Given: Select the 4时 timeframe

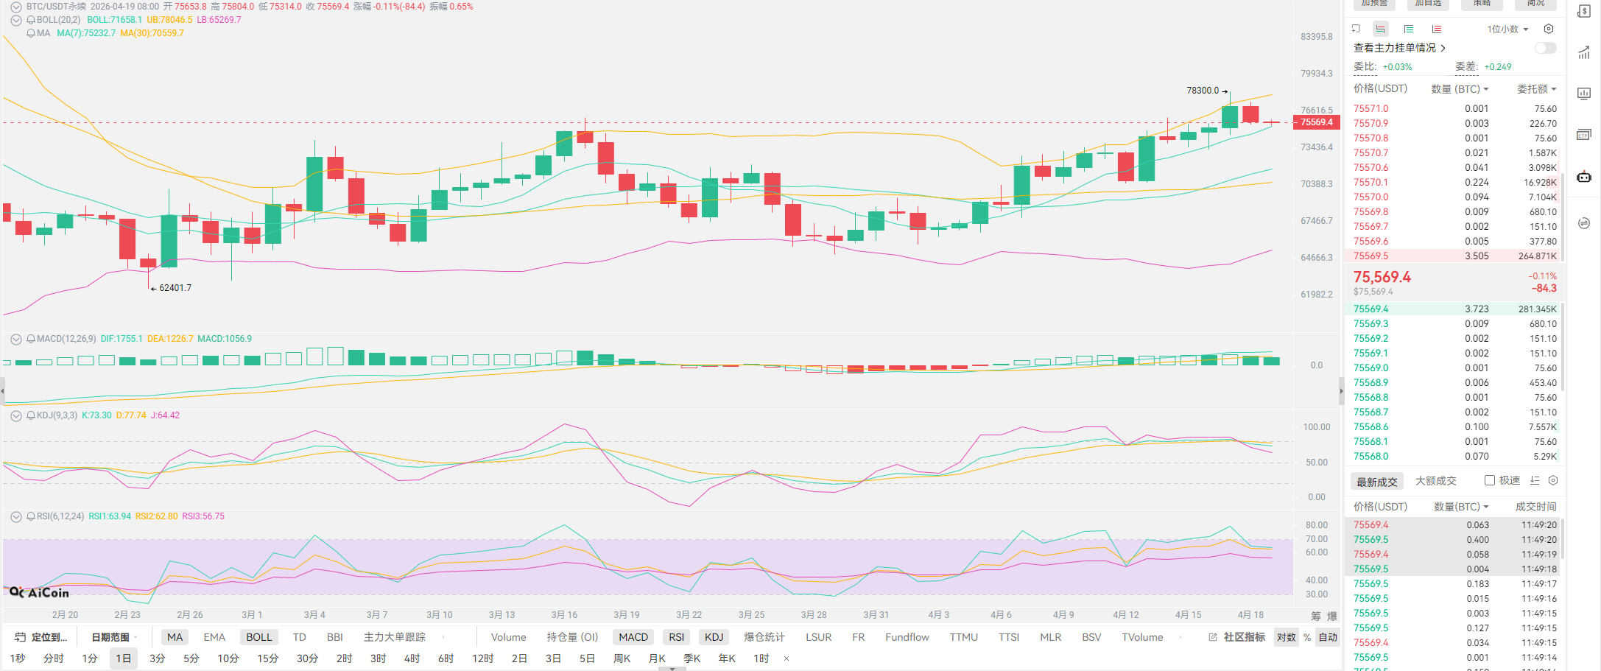Looking at the screenshot, I should point(412,658).
